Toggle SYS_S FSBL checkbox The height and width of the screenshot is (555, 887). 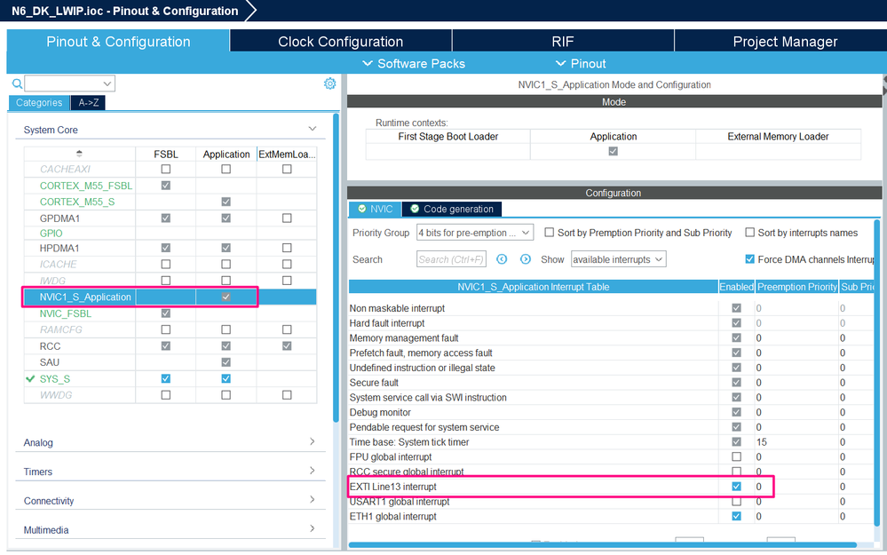pyautogui.click(x=166, y=378)
